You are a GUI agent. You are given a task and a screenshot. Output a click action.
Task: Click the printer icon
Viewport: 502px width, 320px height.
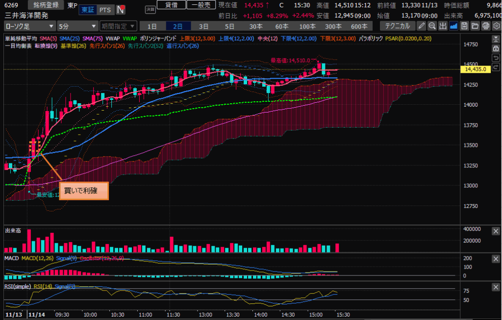click(x=486, y=26)
